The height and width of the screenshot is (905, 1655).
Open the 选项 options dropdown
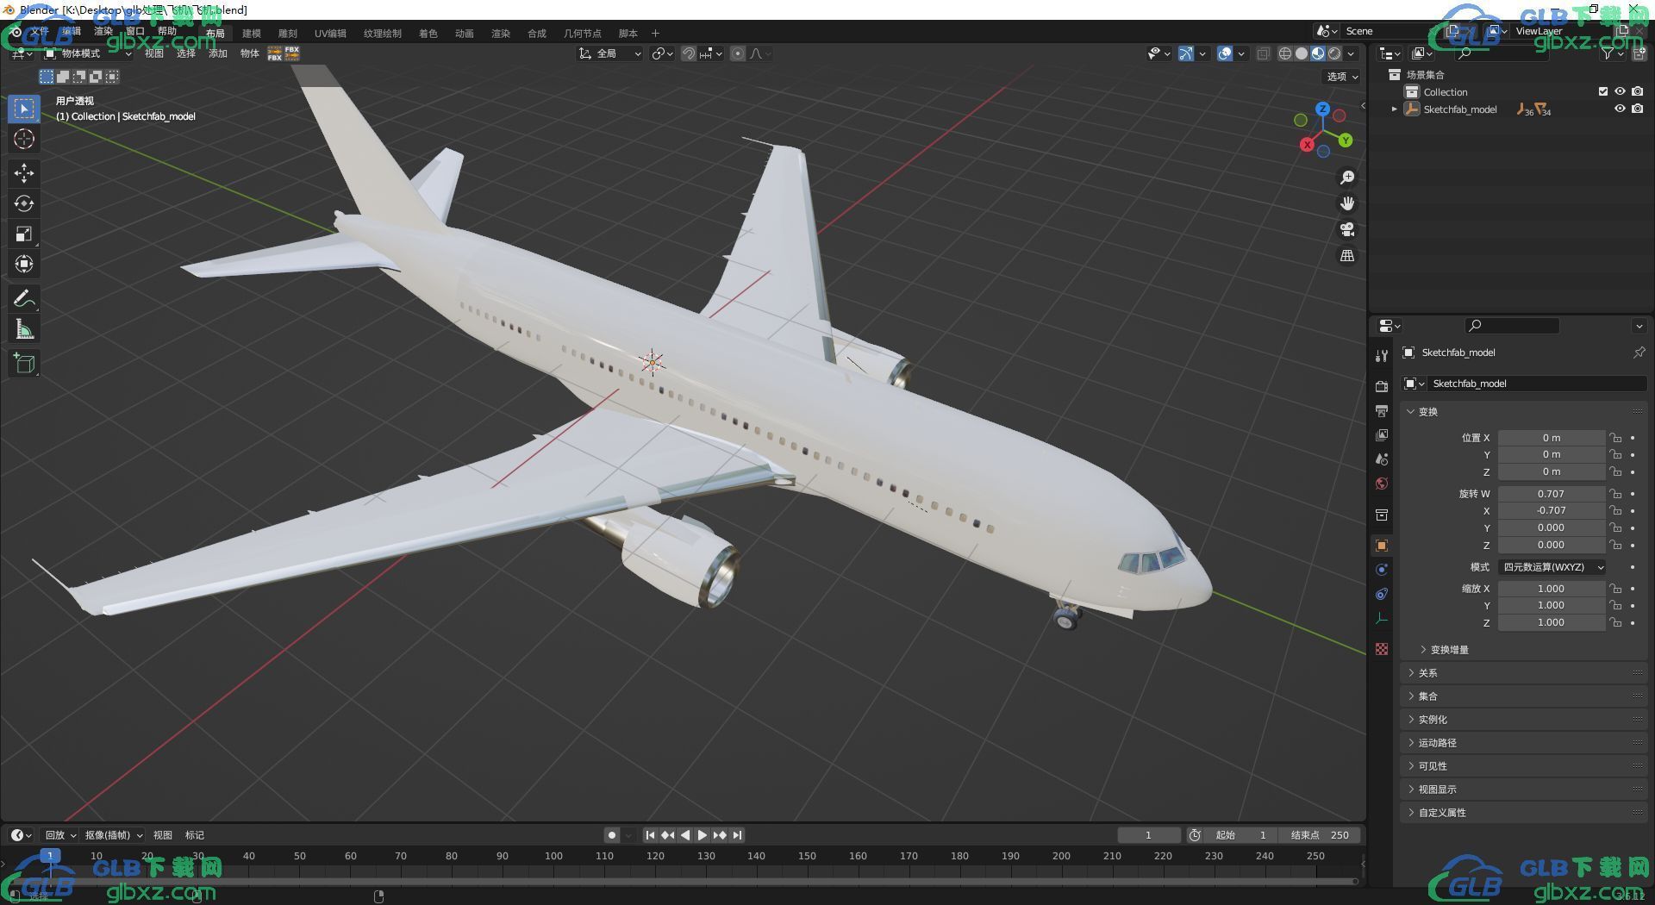click(1342, 77)
